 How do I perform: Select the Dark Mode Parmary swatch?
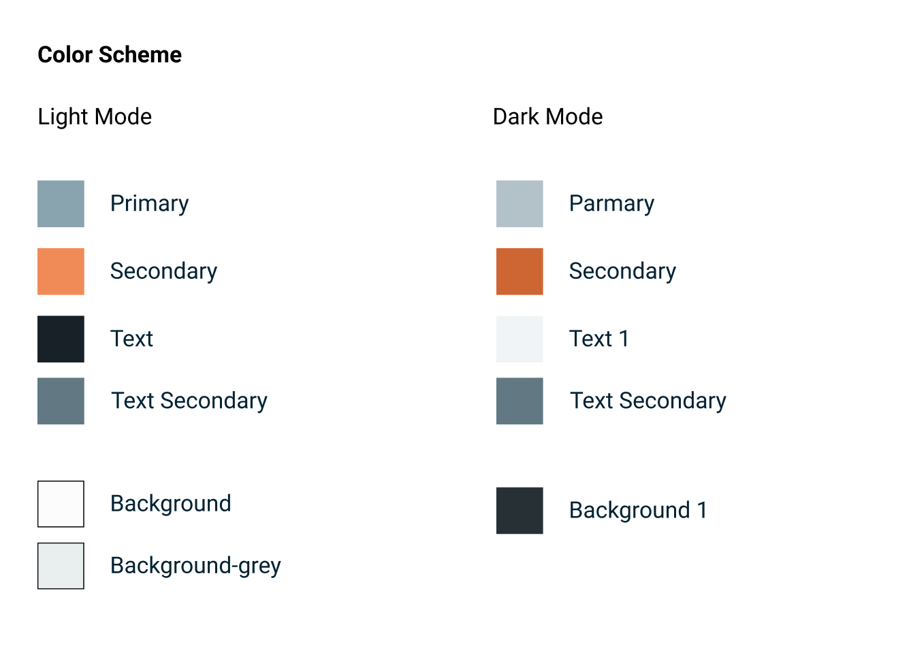[520, 203]
